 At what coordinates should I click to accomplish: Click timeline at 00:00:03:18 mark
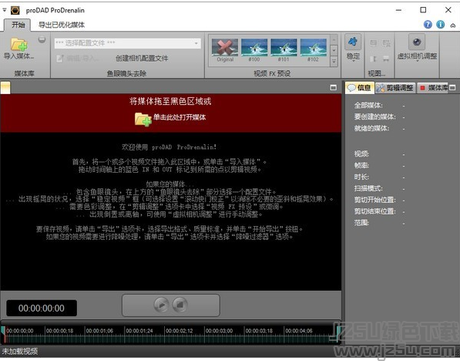pos(259,331)
